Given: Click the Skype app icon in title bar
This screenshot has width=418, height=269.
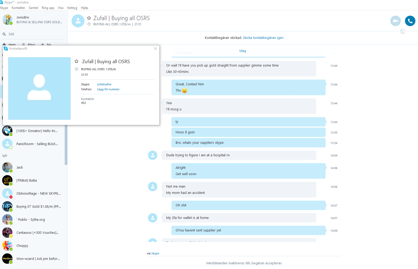Looking at the screenshot, I should pos(1,2).
